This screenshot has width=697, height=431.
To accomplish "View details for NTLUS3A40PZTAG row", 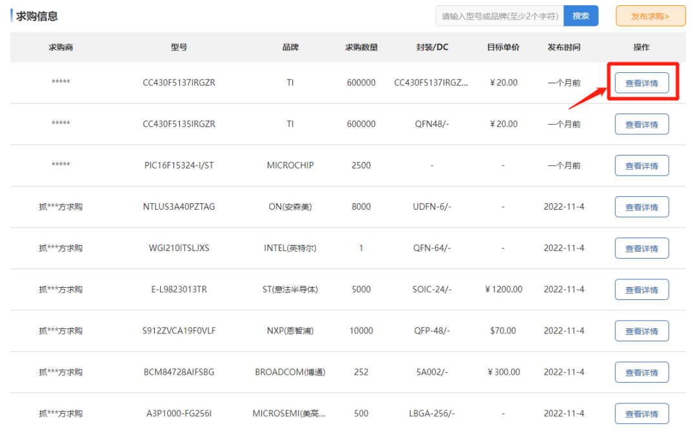I will (x=641, y=206).
